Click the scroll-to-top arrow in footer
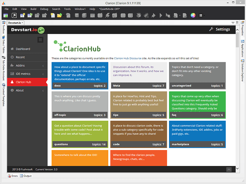The height and width of the screenshot is (184, 246). [x=229, y=169]
